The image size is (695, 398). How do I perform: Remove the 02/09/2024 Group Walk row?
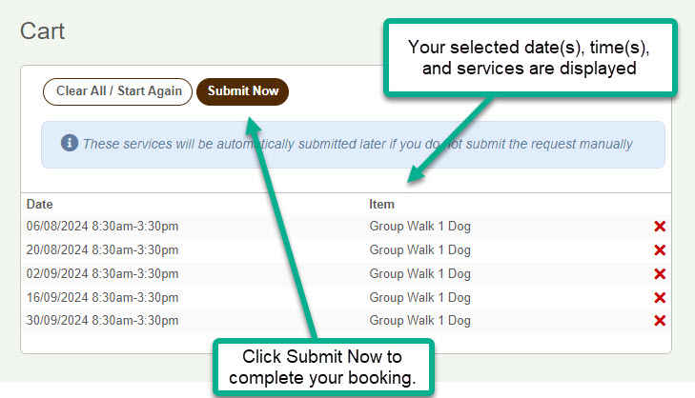click(660, 274)
